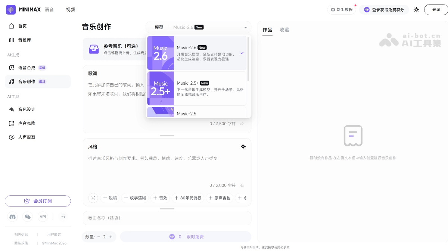Click the 歌曲名称 song title input field
Image resolution: width=448 pixels, height=252 pixels.
pos(167,218)
